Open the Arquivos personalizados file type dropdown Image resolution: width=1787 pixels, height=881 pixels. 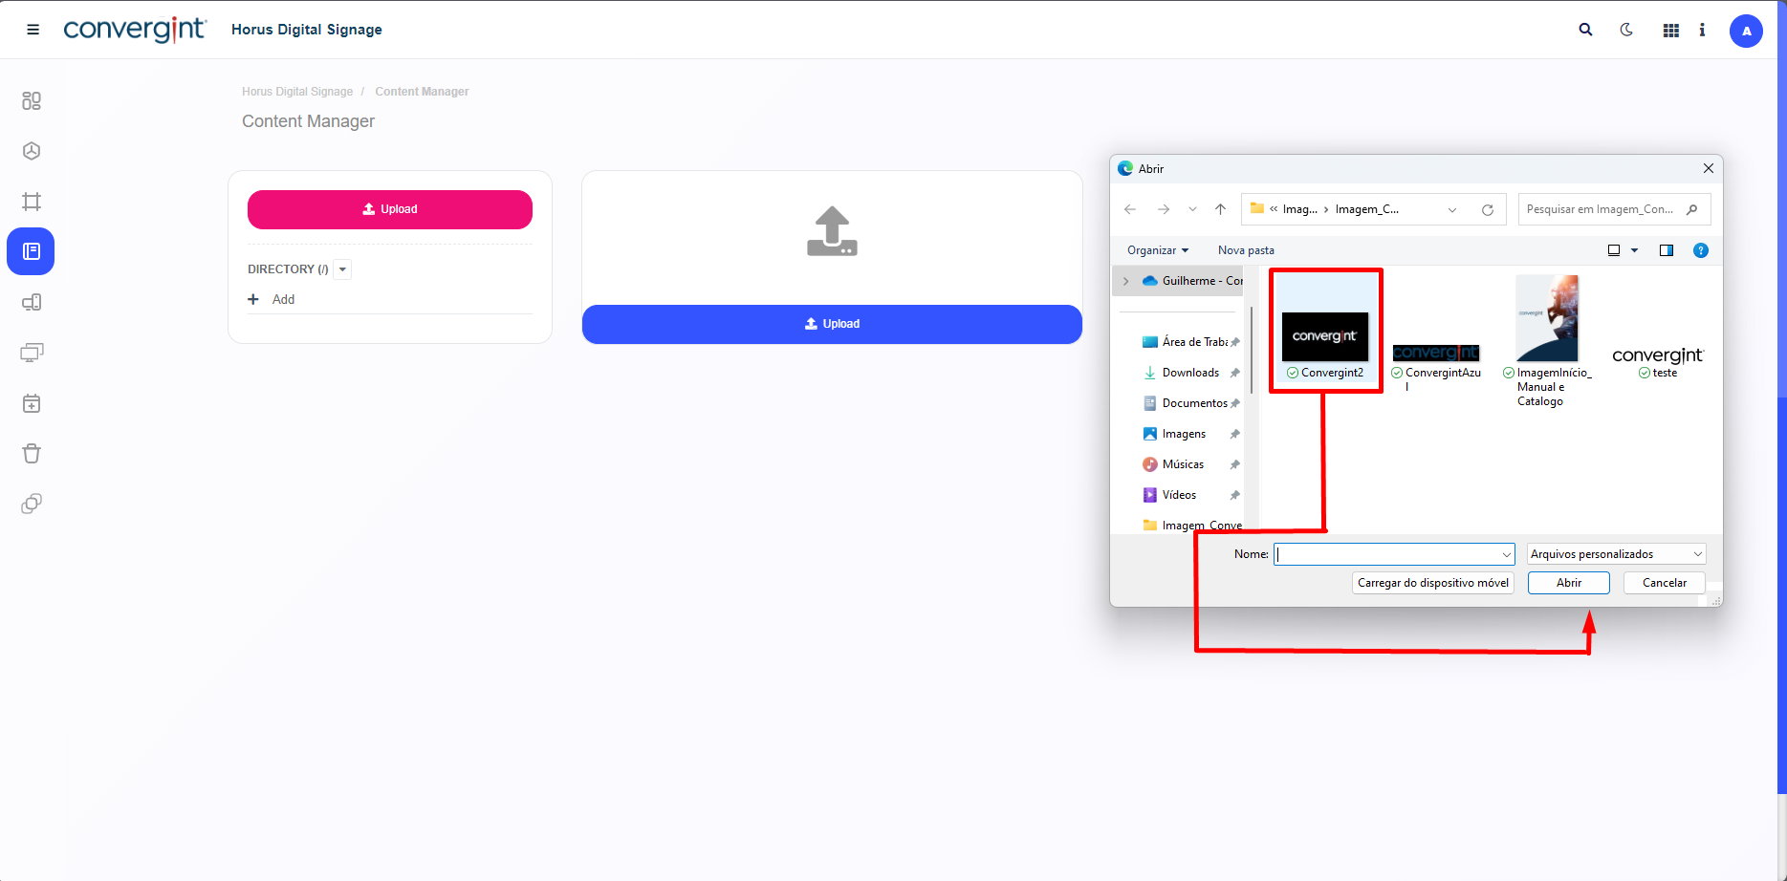pyautogui.click(x=1616, y=554)
